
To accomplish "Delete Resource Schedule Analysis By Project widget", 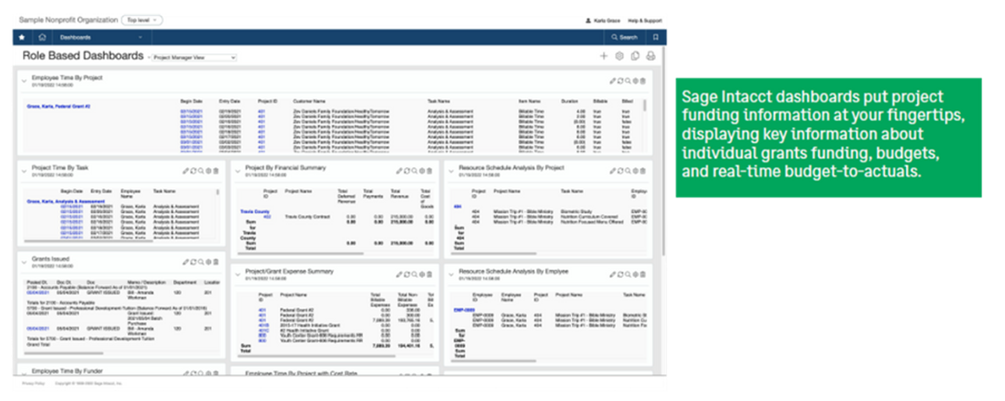I will [x=643, y=170].
